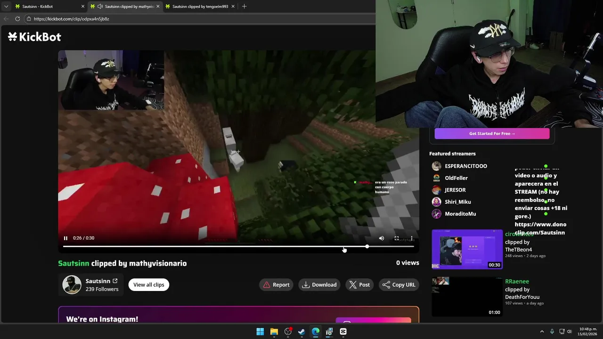Viewport: 603px width, 339px height.
Task: Enter fullscreen in the video player
Action: 397,238
